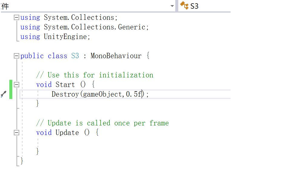The image size is (288, 186).
Task: Collapse the using directives block
Action: [x=17, y=18]
